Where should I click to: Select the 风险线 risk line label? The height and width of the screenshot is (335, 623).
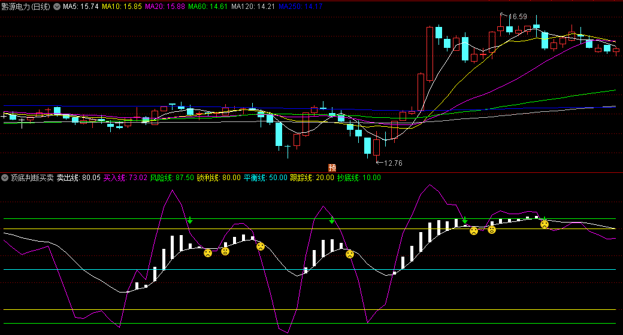click(x=171, y=178)
